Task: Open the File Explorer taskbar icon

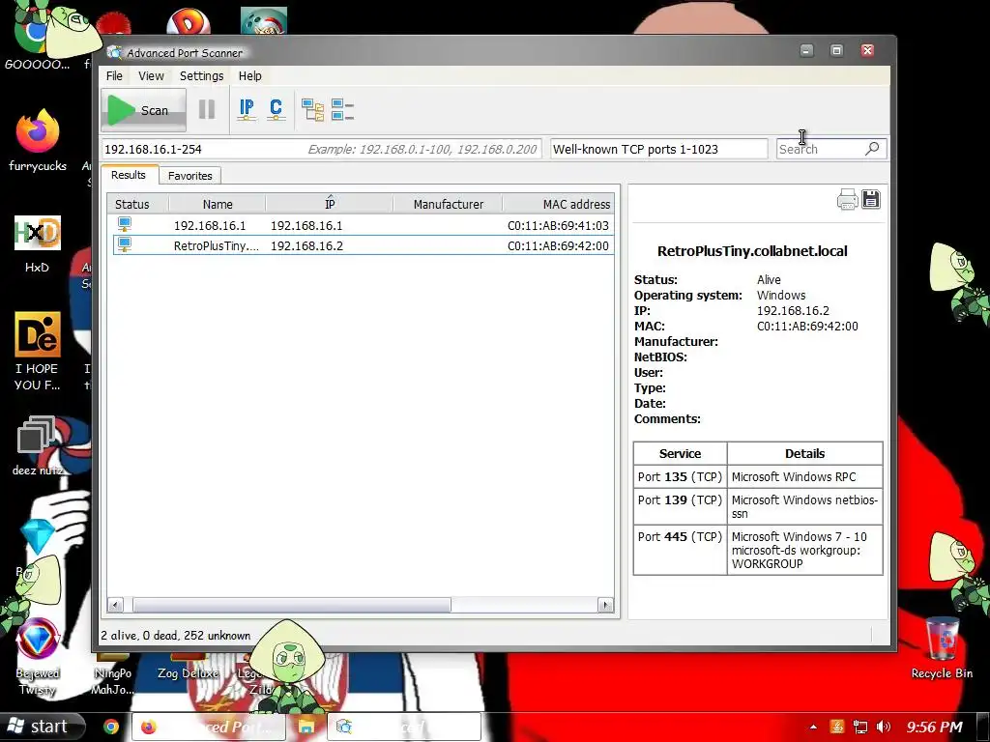Action: click(306, 727)
